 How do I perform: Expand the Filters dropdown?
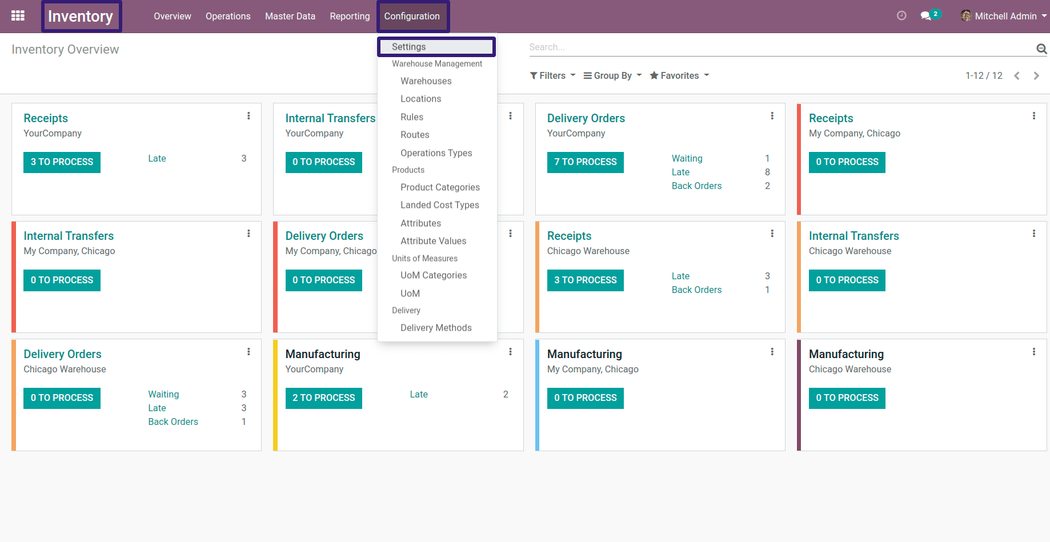click(552, 75)
